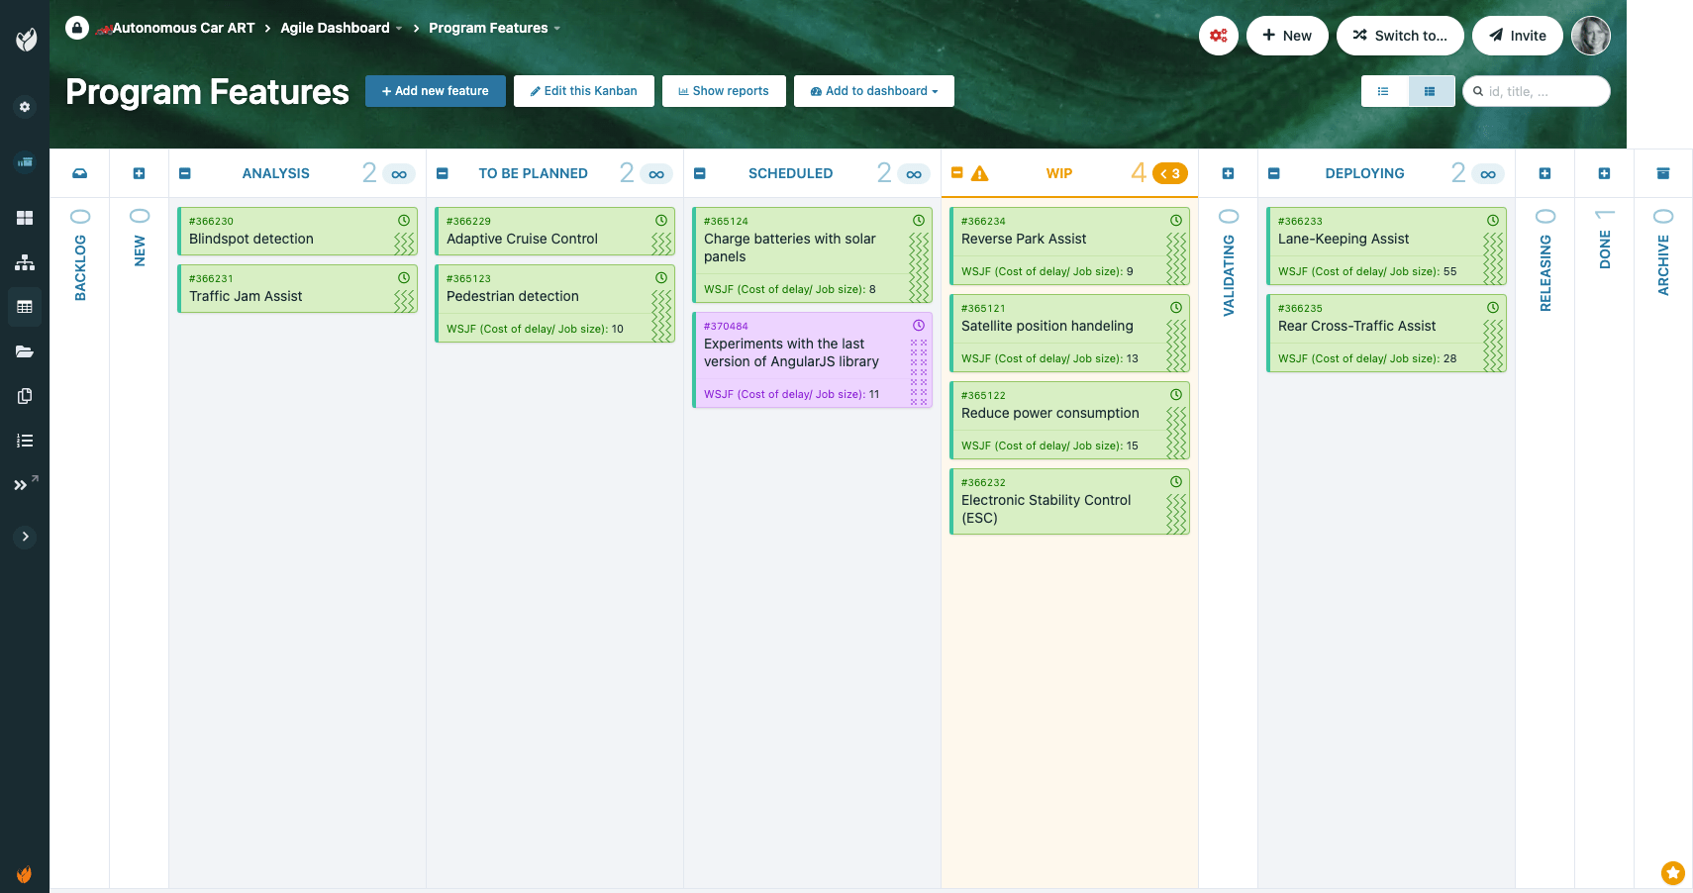The height and width of the screenshot is (893, 1693).
Task: Collapse the Analysis column
Action: click(x=185, y=172)
